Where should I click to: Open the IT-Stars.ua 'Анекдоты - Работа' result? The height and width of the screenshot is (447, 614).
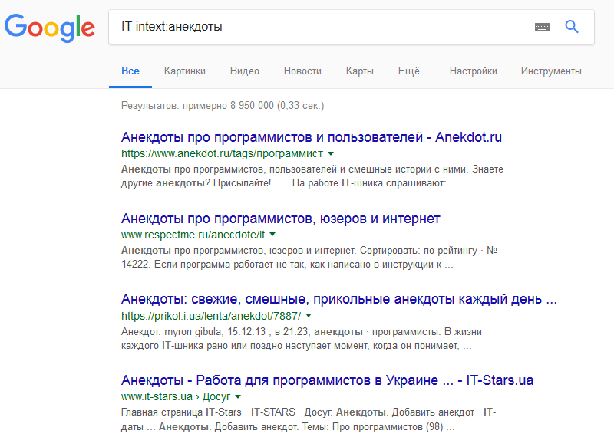(327, 380)
